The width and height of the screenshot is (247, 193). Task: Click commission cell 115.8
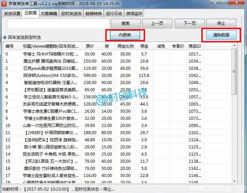click(x=144, y=76)
